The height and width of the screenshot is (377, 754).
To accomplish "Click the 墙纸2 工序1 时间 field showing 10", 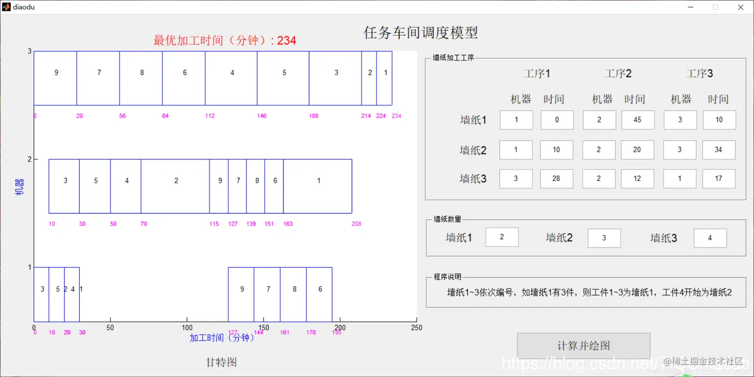I will pos(556,149).
